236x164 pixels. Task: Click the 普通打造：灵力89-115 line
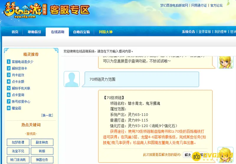(129, 120)
